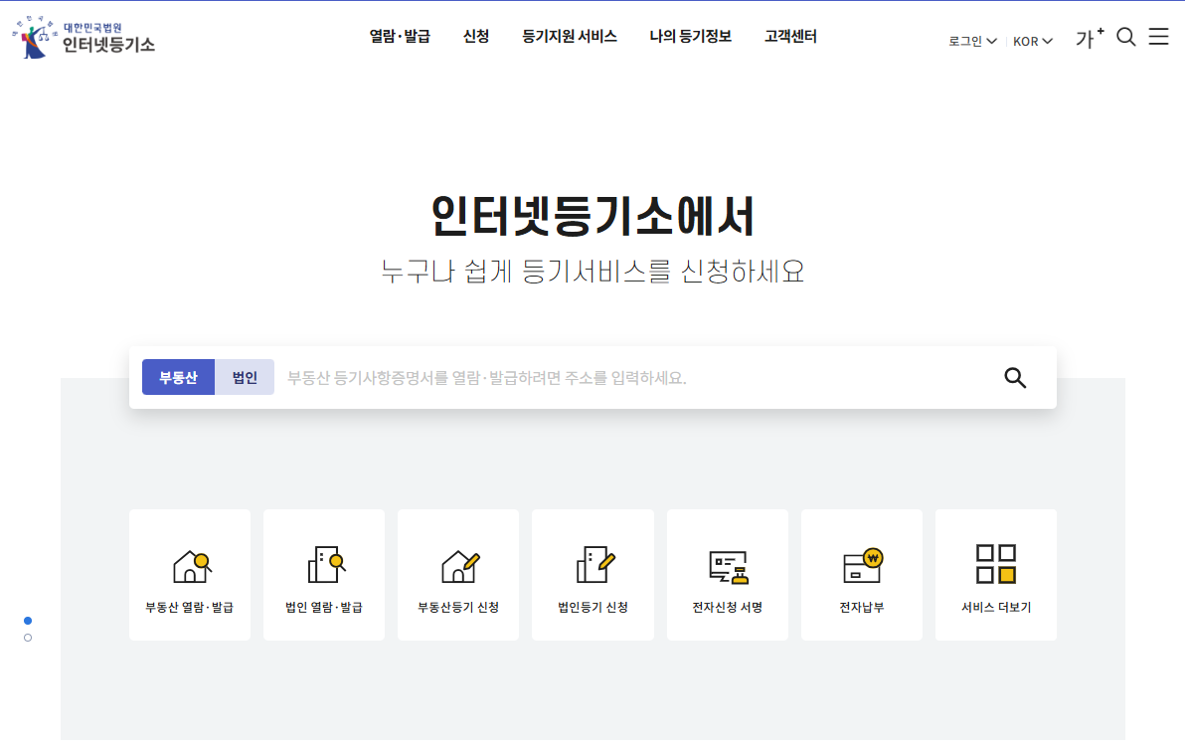Select the second page indicator dot

click(28, 638)
